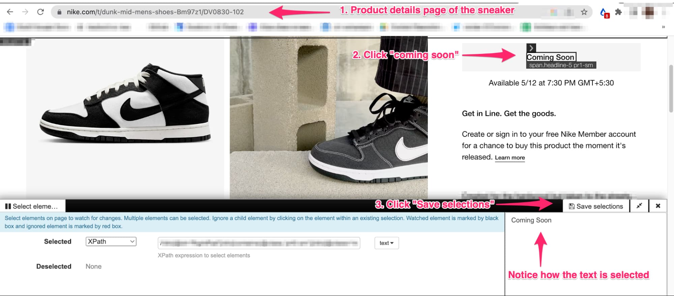Click Save selections button
The height and width of the screenshot is (296, 674).
click(x=596, y=206)
